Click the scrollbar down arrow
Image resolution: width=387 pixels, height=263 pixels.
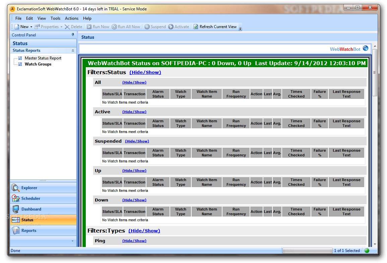[x=375, y=244]
